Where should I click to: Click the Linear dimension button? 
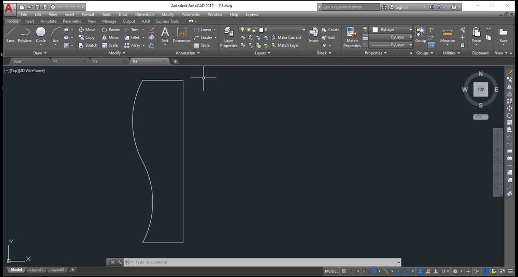203,30
